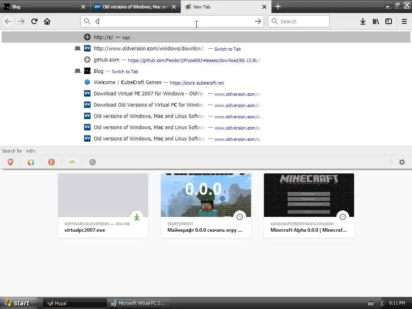Search with the gray magnifier engine icon

[x=92, y=162]
